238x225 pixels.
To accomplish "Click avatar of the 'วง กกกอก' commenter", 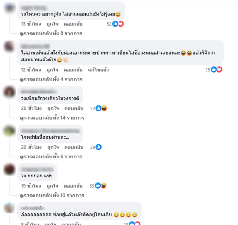I will 10,169.
